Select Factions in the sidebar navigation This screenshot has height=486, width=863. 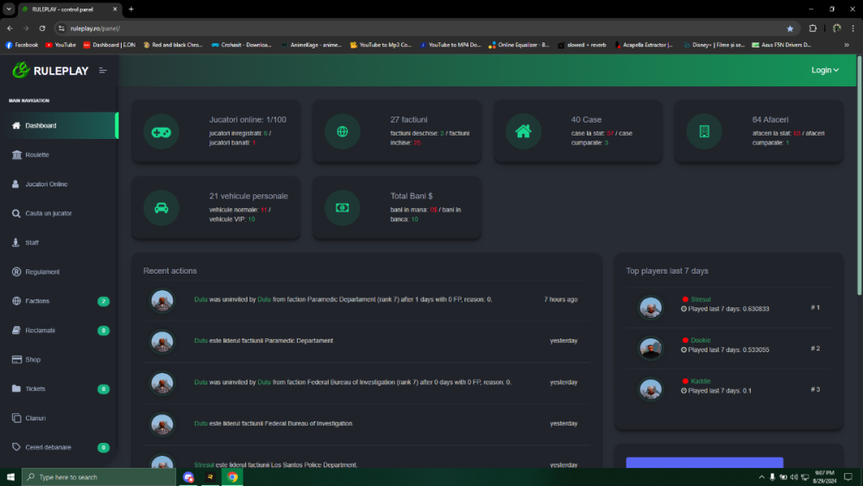click(x=37, y=301)
